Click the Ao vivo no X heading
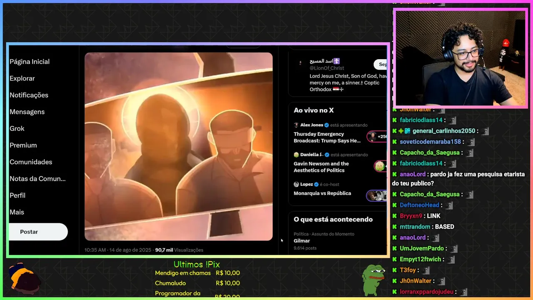The height and width of the screenshot is (300, 533). point(314,110)
